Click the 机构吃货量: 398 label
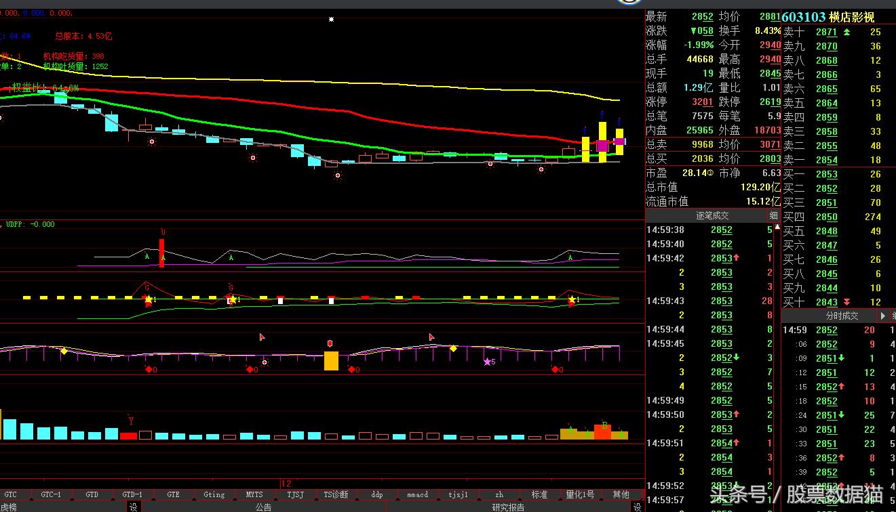The image size is (896, 512). coord(74,56)
